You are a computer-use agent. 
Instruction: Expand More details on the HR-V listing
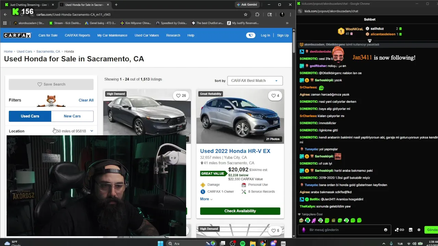(206, 199)
